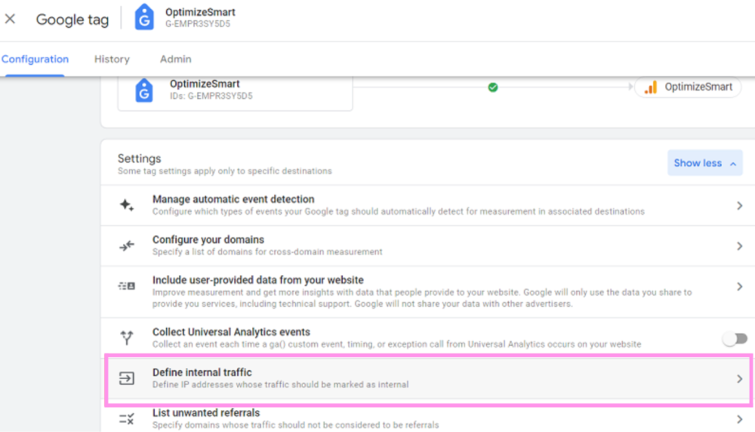This screenshot has height=432, width=755.
Task: Click the internal traffic arrow-box icon
Action: pyautogui.click(x=127, y=378)
